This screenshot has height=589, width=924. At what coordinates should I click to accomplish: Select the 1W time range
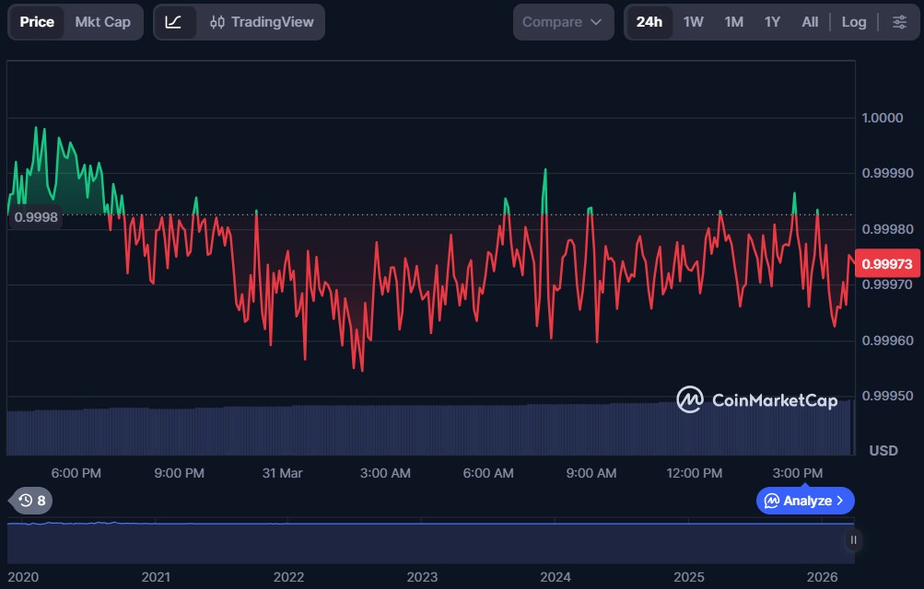tap(693, 22)
